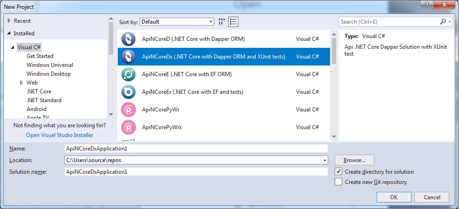The width and height of the screenshot is (459, 209).
Task: Click the ApiNCoreD template icon
Action: pyautogui.click(x=128, y=39)
